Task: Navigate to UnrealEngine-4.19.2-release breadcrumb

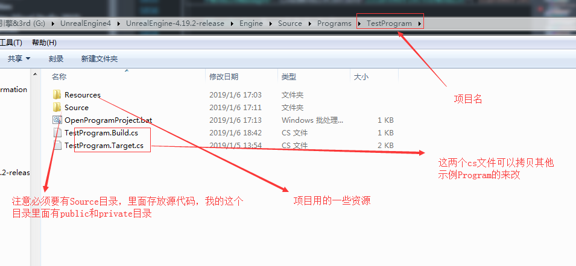Action: [175, 23]
